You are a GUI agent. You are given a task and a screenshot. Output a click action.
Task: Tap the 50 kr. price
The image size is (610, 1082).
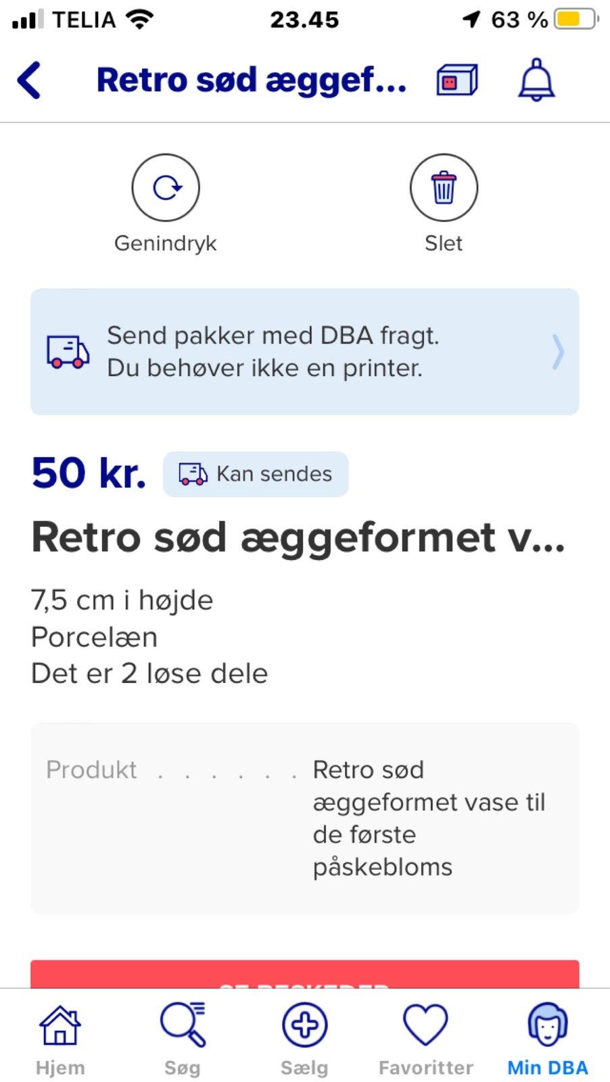click(x=89, y=473)
